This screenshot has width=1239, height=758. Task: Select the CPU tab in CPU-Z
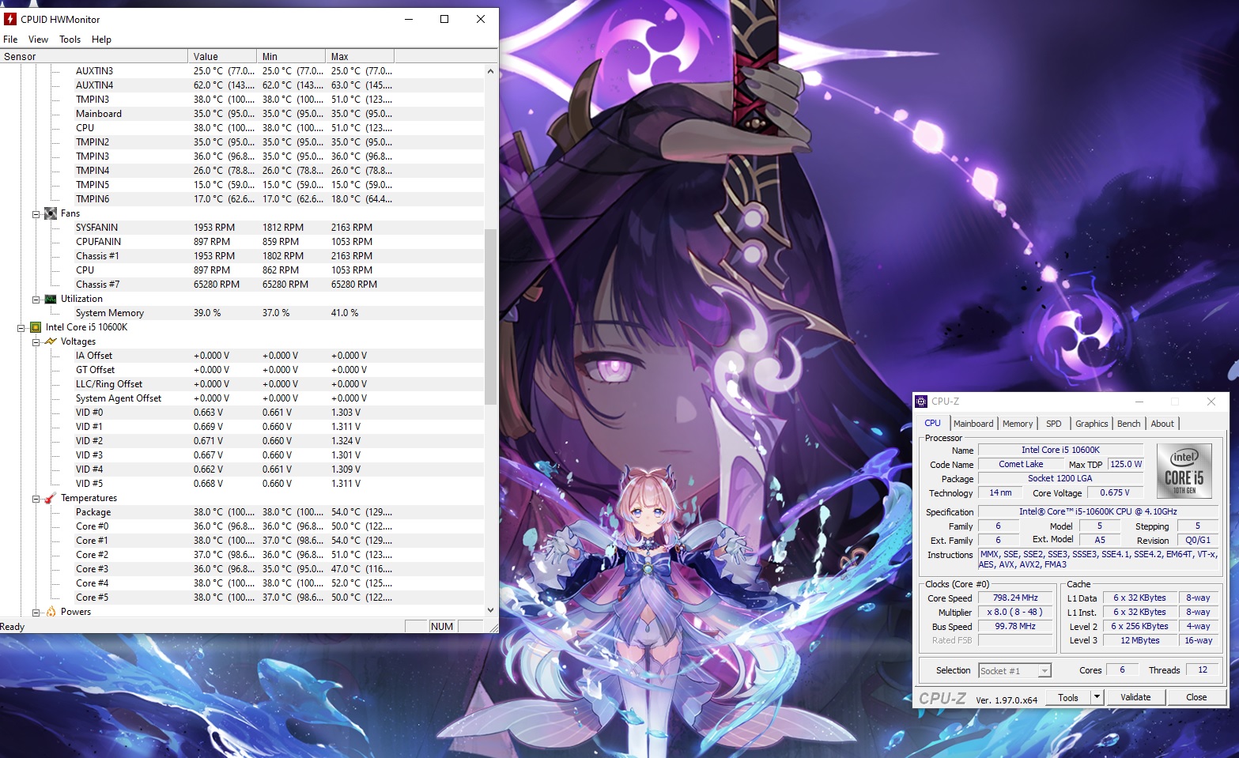pyautogui.click(x=933, y=423)
